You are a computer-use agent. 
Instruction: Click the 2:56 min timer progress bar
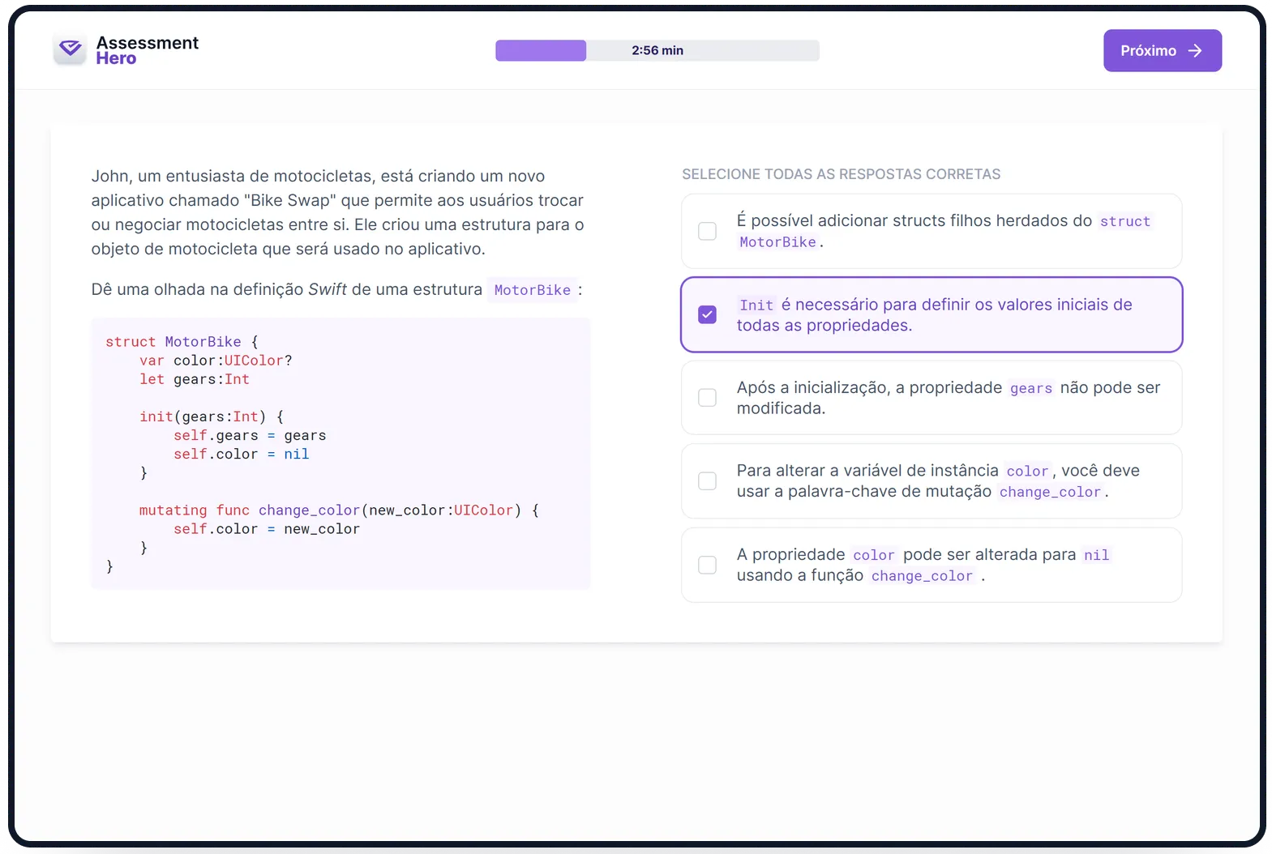pos(657,50)
